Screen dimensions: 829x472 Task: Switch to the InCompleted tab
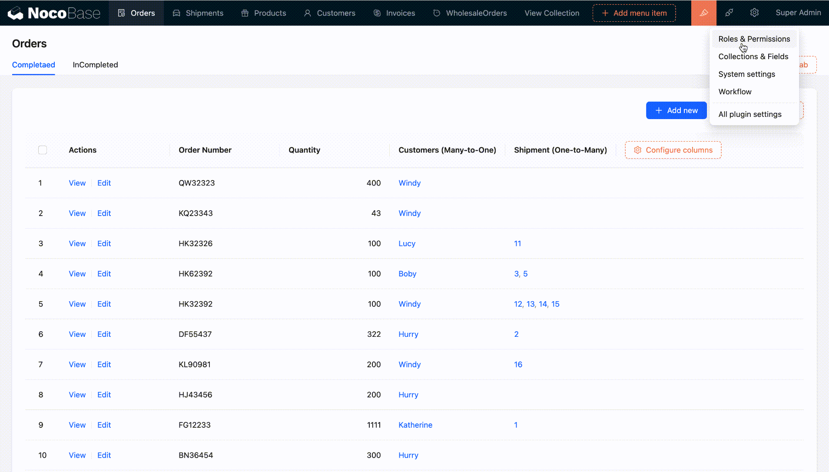pos(95,65)
